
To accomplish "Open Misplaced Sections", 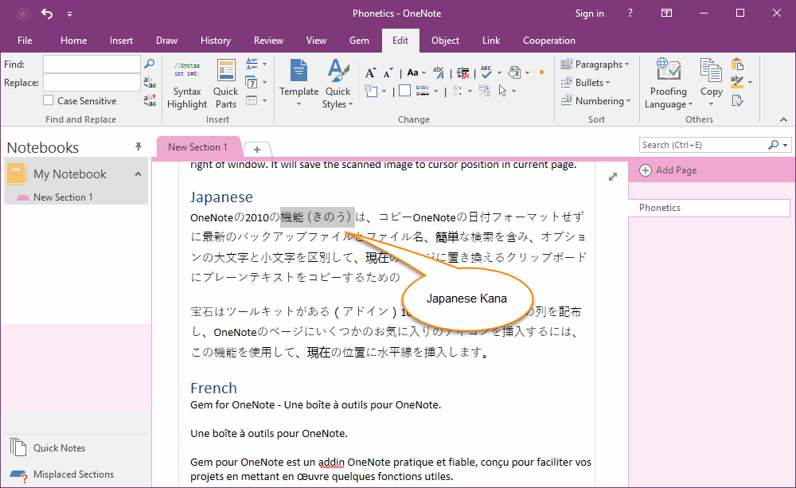I will 61,474.
